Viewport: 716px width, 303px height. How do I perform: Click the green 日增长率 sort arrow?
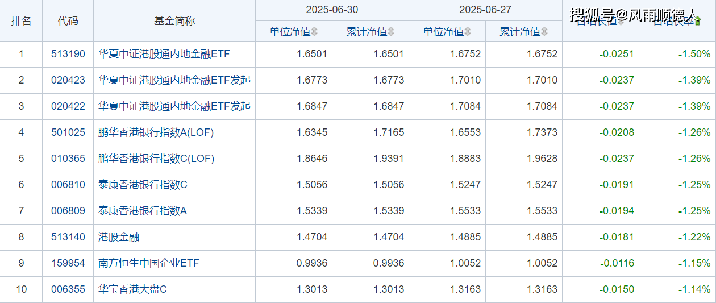click(x=698, y=21)
